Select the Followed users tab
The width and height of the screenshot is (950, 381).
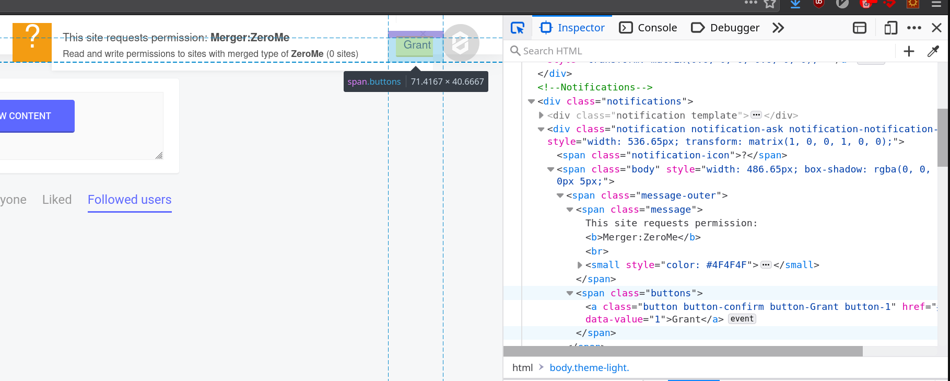point(130,200)
